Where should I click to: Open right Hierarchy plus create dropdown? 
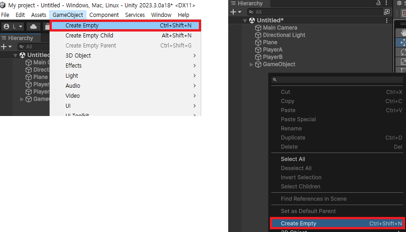point(236,12)
